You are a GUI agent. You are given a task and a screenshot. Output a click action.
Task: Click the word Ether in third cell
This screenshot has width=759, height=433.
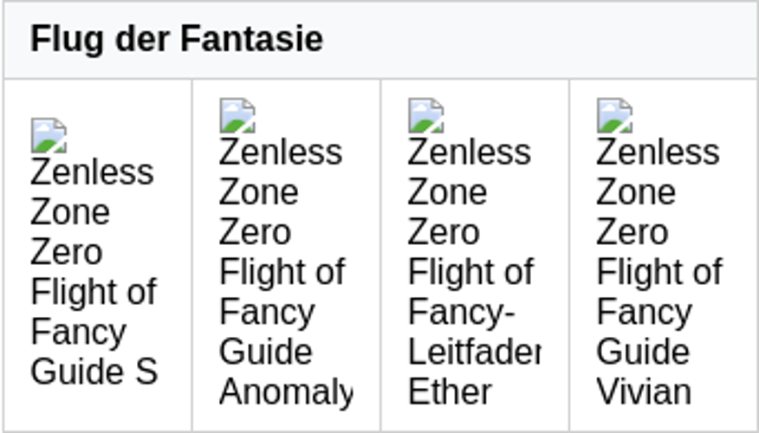point(450,391)
